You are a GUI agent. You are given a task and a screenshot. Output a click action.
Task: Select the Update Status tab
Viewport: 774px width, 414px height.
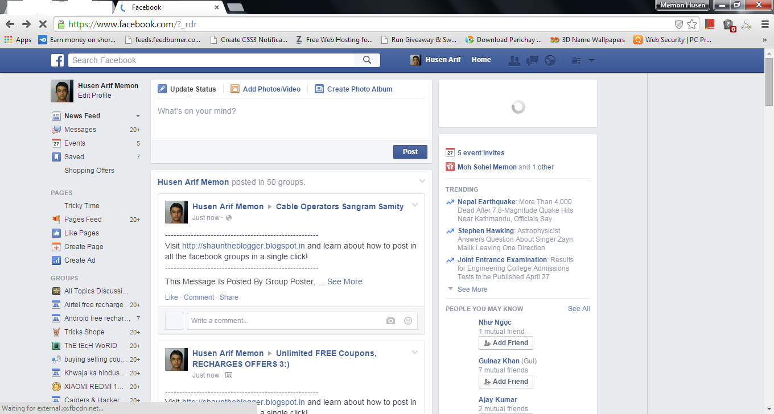click(187, 89)
